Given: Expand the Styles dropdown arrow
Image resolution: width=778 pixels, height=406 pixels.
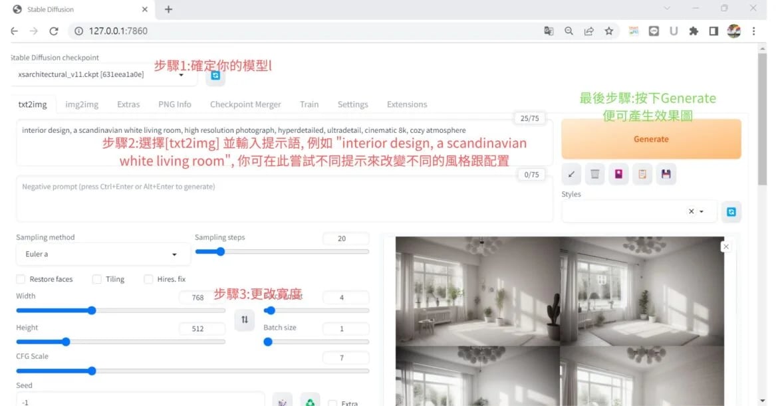Looking at the screenshot, I should pyautogui.click(x=702, y=212).
